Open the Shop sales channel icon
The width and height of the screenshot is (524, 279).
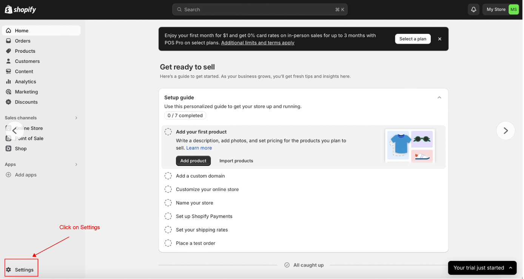pos(8,149)
